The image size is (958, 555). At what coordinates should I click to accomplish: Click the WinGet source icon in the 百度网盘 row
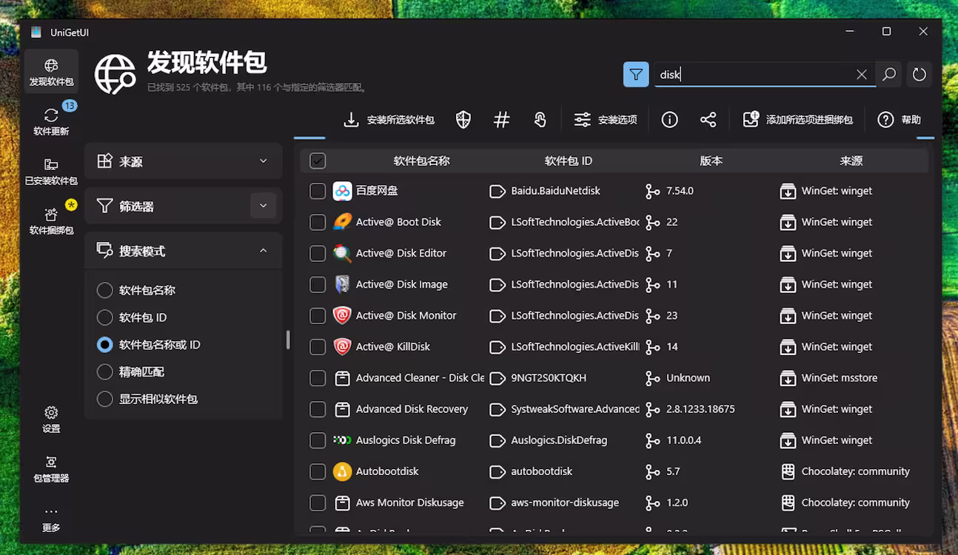click(x=788, y=191)
